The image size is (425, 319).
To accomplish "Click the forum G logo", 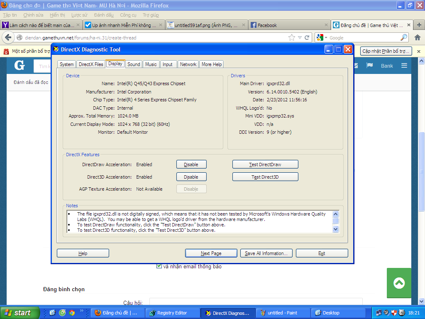I will click(x=20, y=65).
